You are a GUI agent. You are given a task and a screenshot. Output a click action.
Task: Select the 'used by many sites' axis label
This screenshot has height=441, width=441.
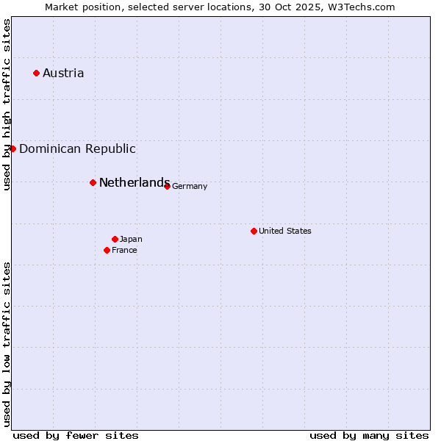(369, 435)
